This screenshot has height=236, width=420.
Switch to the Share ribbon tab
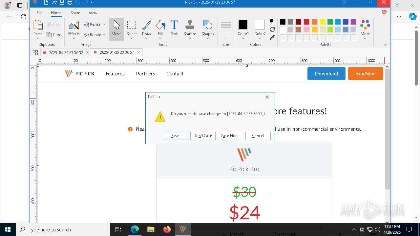(x=75, y=13)
